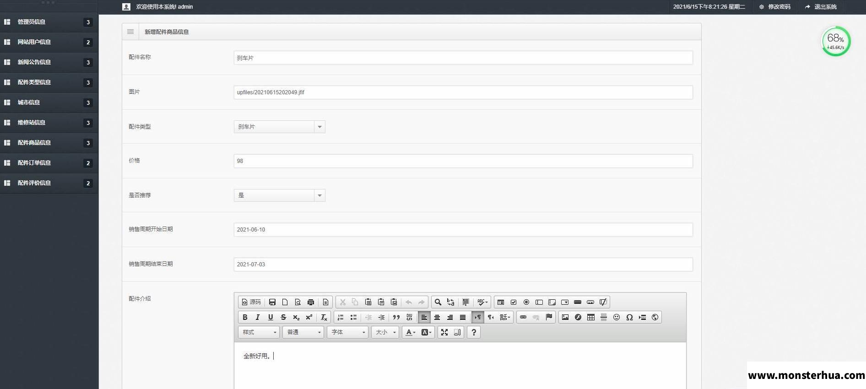Open the paragraph Format (普通) dropdown
The width and height of the screenshot is (866, 389).
(303, 332)
